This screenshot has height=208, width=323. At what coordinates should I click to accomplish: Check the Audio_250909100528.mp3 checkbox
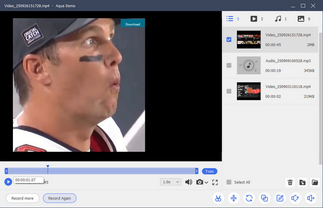point(229,65)
